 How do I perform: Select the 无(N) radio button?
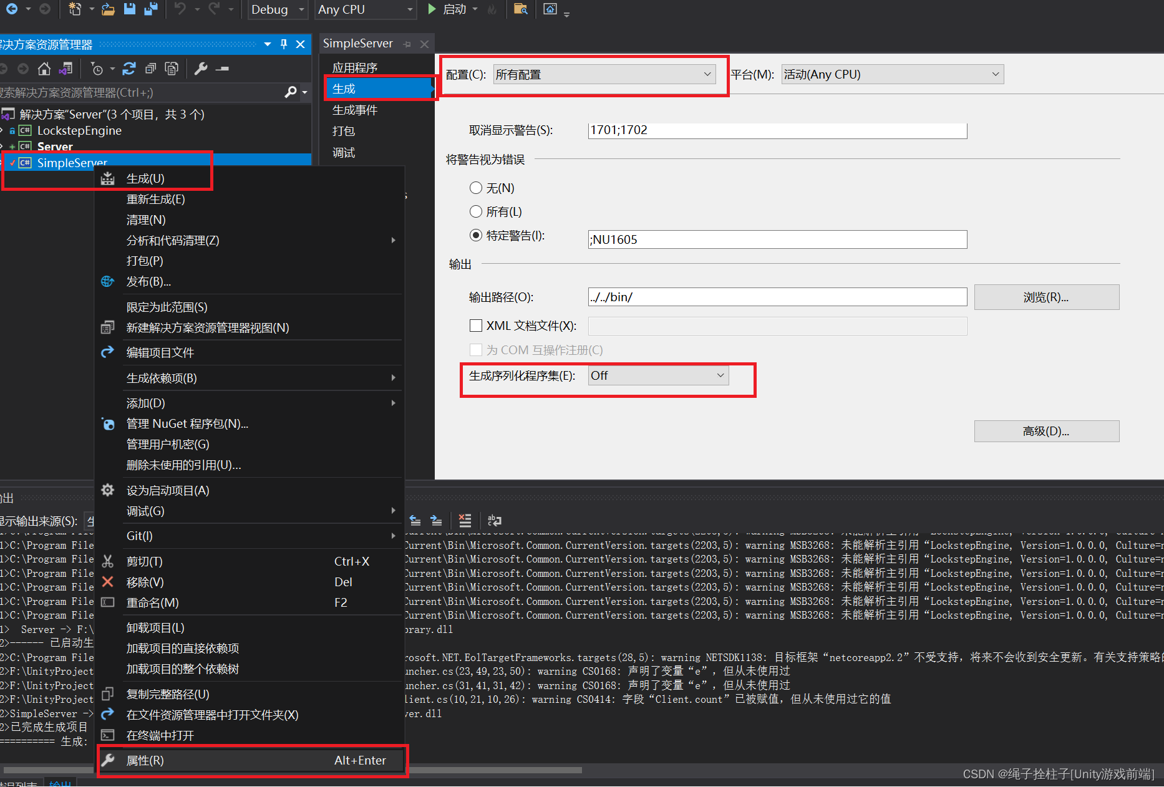pos(476,188)
